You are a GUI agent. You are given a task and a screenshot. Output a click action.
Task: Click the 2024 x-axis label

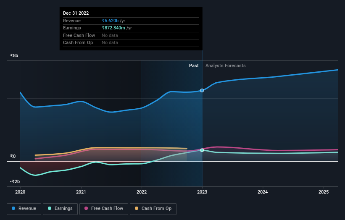point(263,192)
